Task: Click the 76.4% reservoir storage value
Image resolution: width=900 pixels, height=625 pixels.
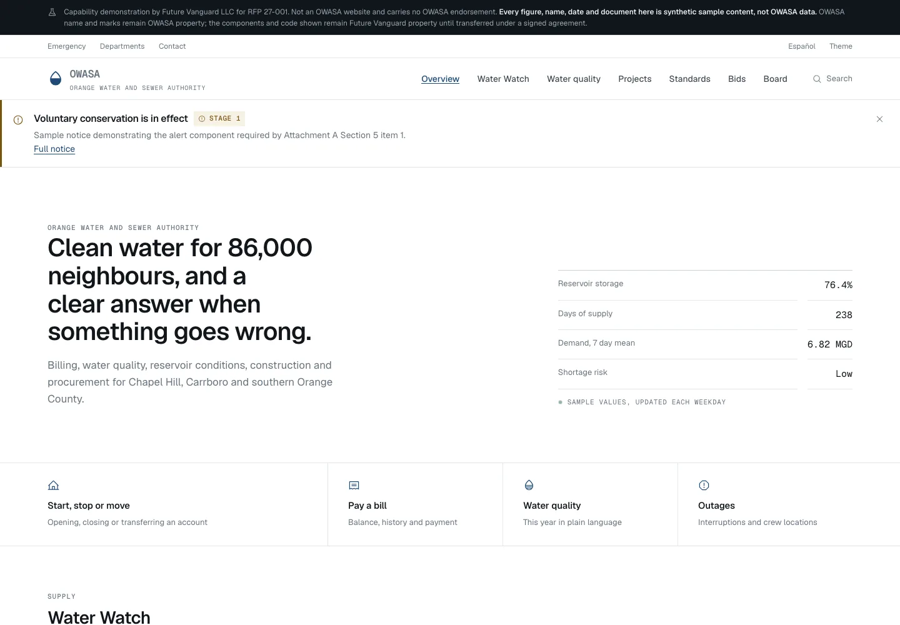Action: pos(838,285)
